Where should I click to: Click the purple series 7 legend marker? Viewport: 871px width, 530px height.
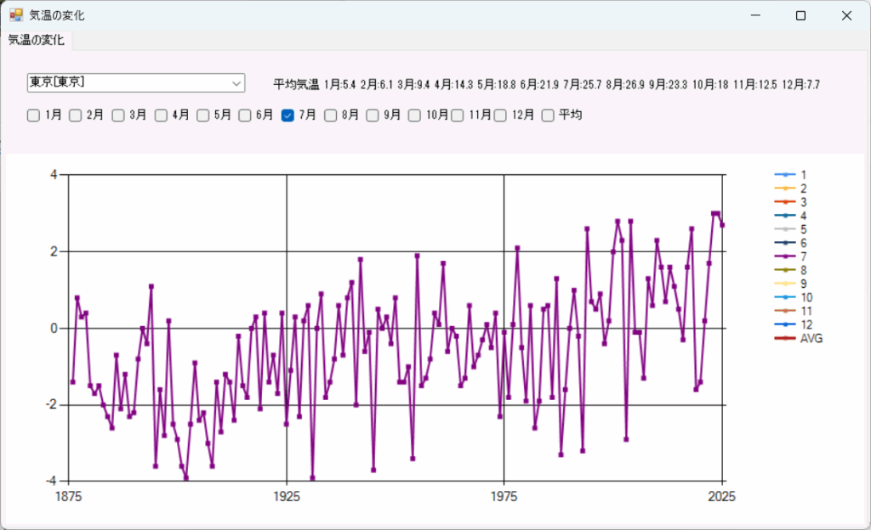click(783, 257)
